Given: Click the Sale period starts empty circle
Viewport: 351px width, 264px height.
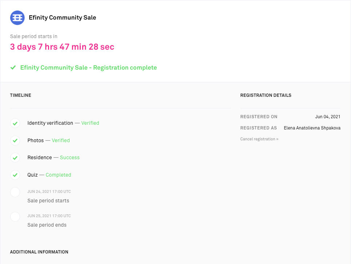Looking at the screenshot, I should (15, 192).
